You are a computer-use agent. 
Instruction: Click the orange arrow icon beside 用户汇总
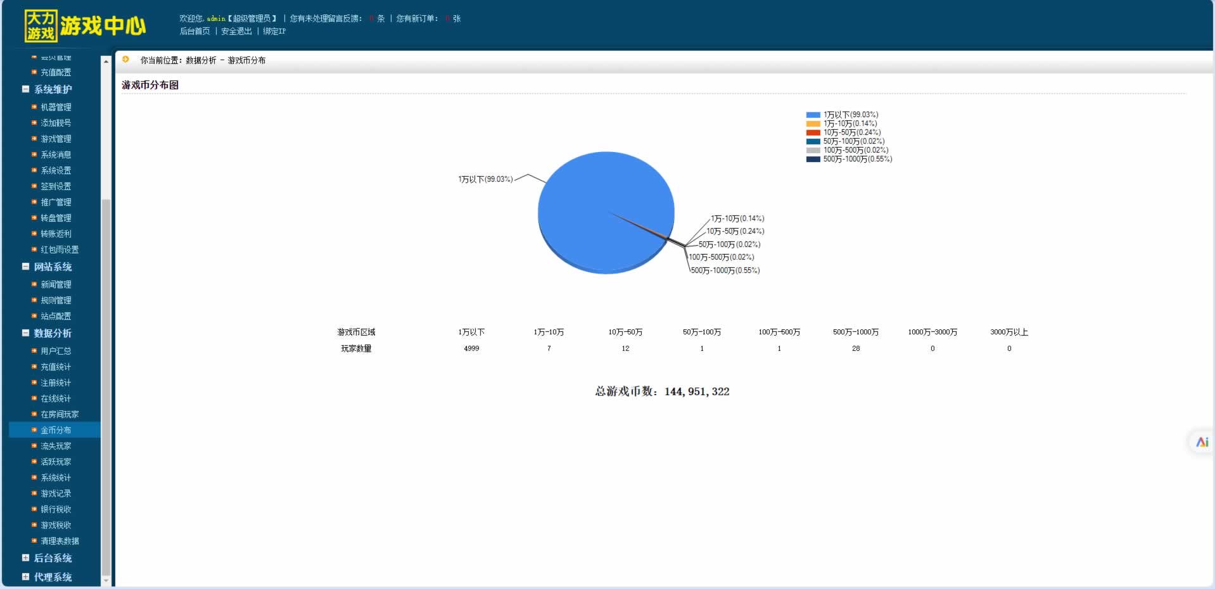(34, 351)
